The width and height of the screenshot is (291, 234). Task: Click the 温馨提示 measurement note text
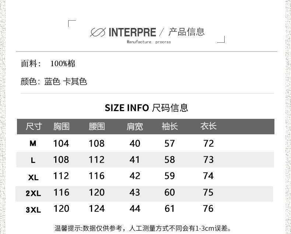[x=143, y=228]
